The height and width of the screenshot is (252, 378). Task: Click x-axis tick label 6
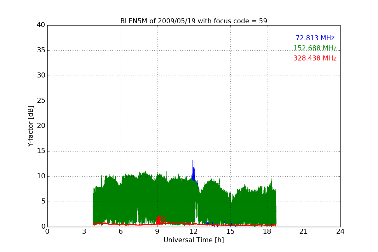[121, 232]
